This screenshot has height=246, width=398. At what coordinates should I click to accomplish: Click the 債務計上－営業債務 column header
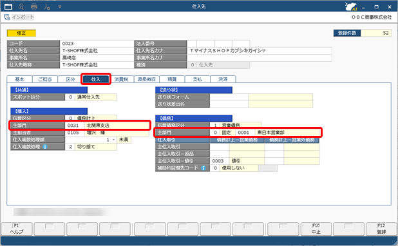(237, 140)
